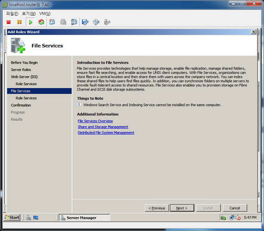
Task: Click the Introduction to File Services heading
Action: (103, 62)
